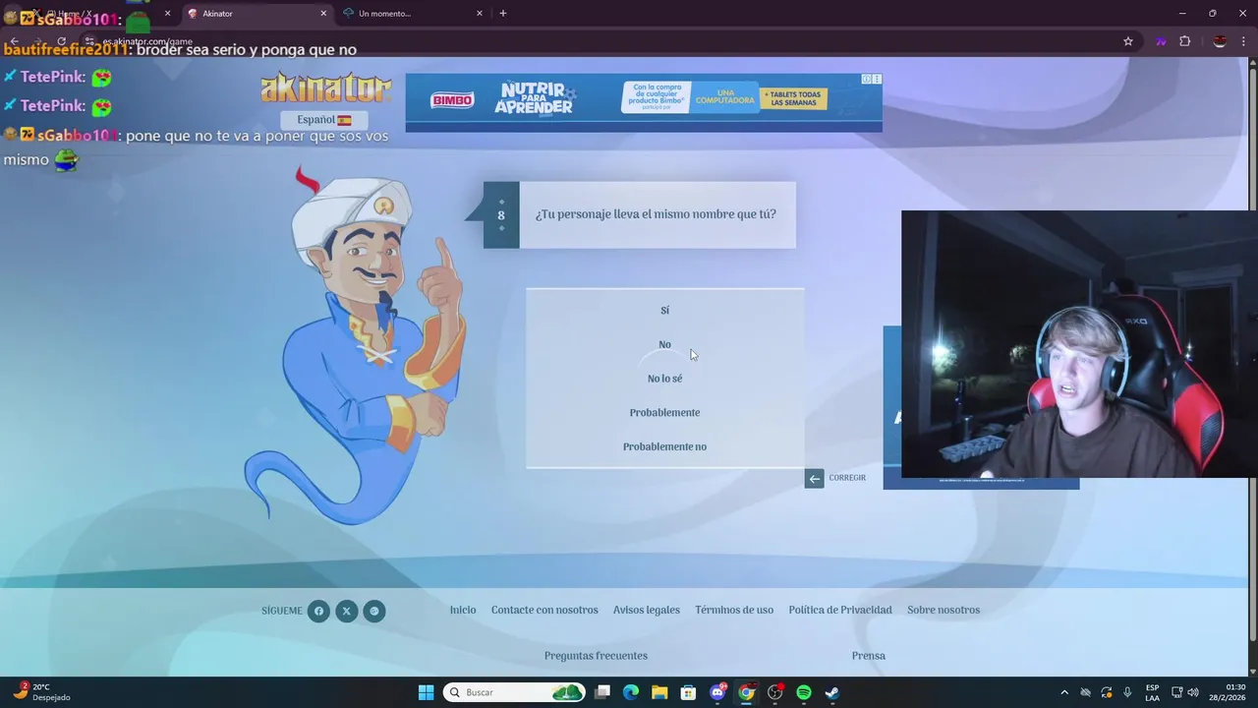The width and height of the screenshot is (1258, 708).
Task: Choose the 'No lo sé' answer
Action: (664, 379)
